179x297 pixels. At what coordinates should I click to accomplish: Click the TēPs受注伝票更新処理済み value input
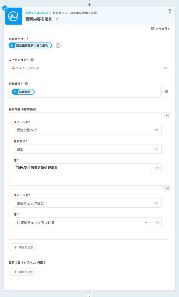pyautogui.click(x=82, y=168)
